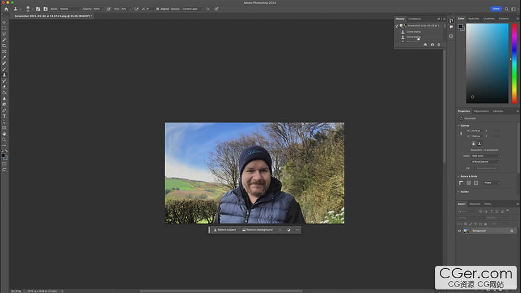The width and height of the screenshot is (521, 293).
Task: Switch to the Gradients tab
Action: click(489, 18)
